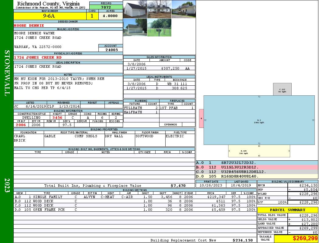Open the mailbox and green field photo
This screenshot has height=243, width=319.
tap(159, 28)
